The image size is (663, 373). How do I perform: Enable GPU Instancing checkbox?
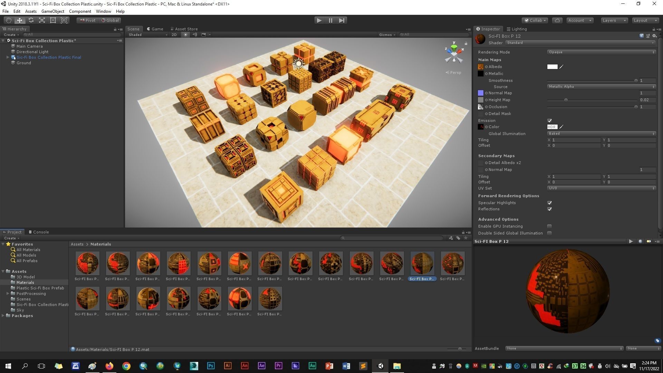549,226
